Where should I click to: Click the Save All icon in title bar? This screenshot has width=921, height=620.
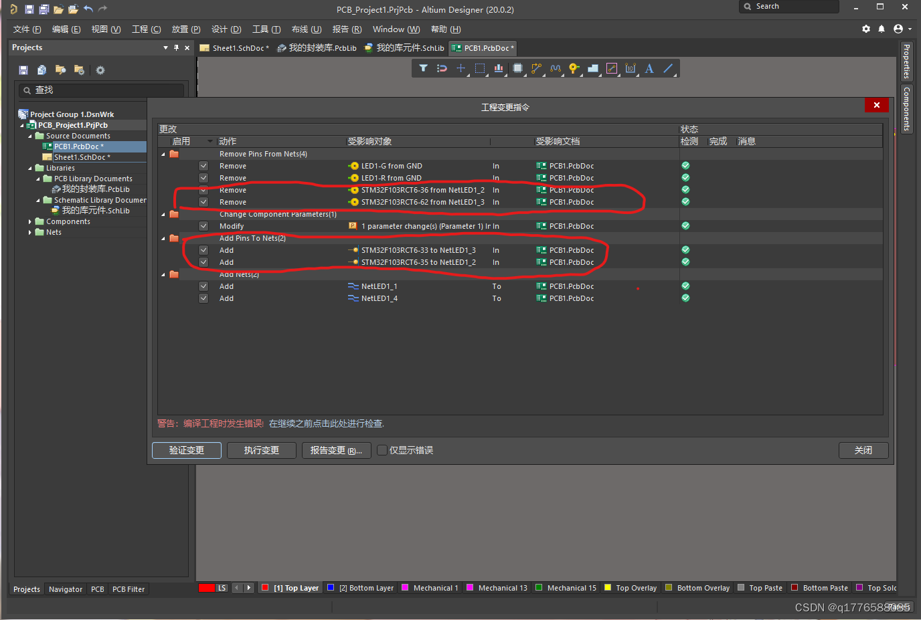(44, 9)
